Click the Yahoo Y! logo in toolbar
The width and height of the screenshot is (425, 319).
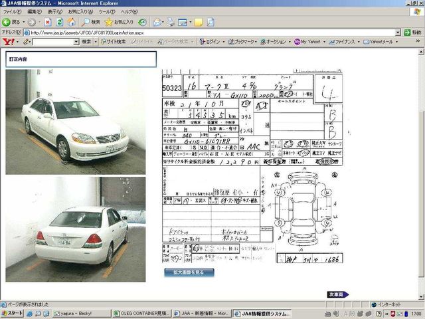pyautogui.click(x=9, y=42)
